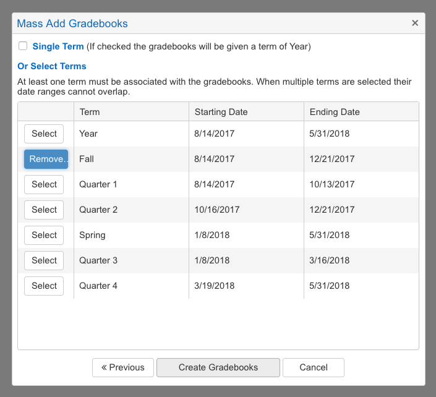Remove the Fall term selection
436x397 pixels.
[46, 159]
